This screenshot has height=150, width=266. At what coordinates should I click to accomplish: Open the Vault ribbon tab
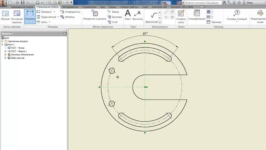click(145, 7)
